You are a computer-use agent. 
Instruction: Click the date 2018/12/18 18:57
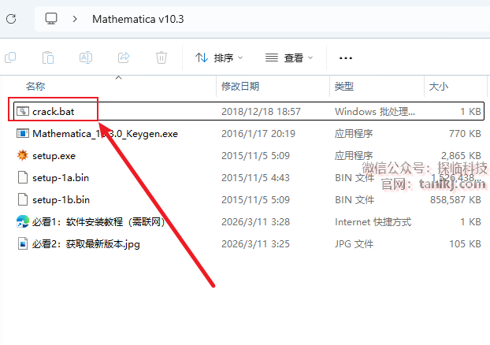click(261, 112)
